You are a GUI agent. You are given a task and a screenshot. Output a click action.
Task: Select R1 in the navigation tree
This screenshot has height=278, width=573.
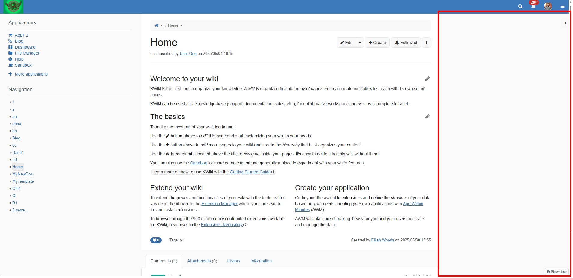pos(15,203)
